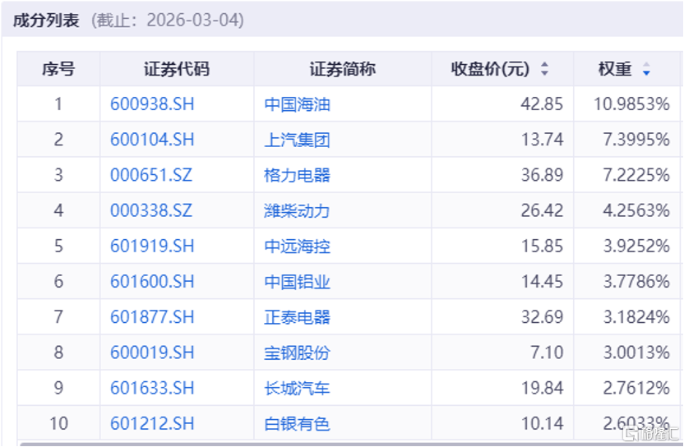Viewport: 684px width, 447px height.
Task: Click the date text 2026-03-04
Action: 192,20
